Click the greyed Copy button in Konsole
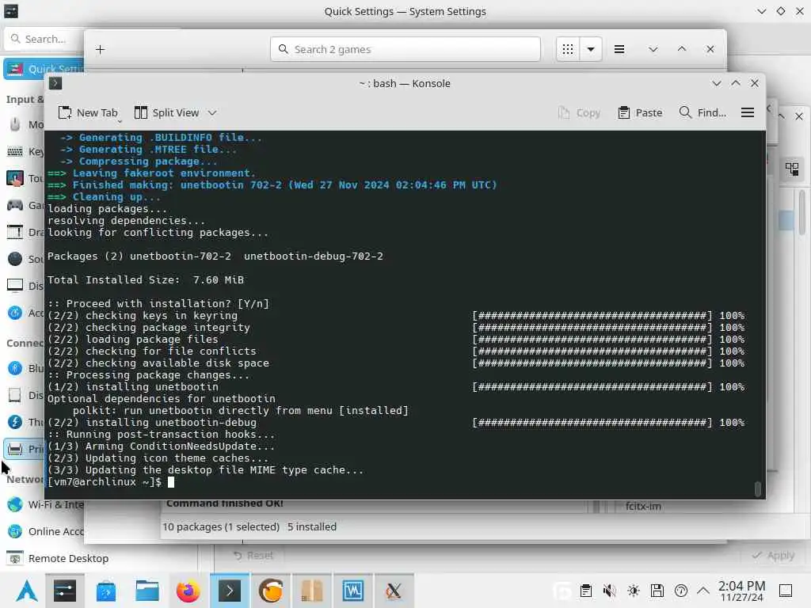811x608 pixels. 579,112
